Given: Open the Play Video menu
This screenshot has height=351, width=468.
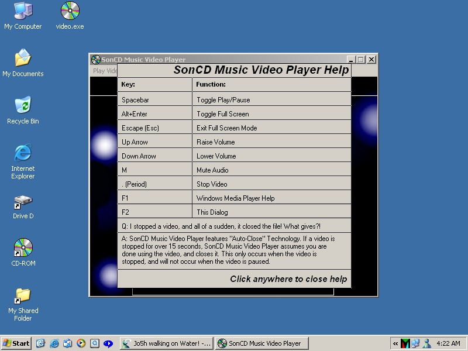Looking at the screenshot, I should 105,71.
